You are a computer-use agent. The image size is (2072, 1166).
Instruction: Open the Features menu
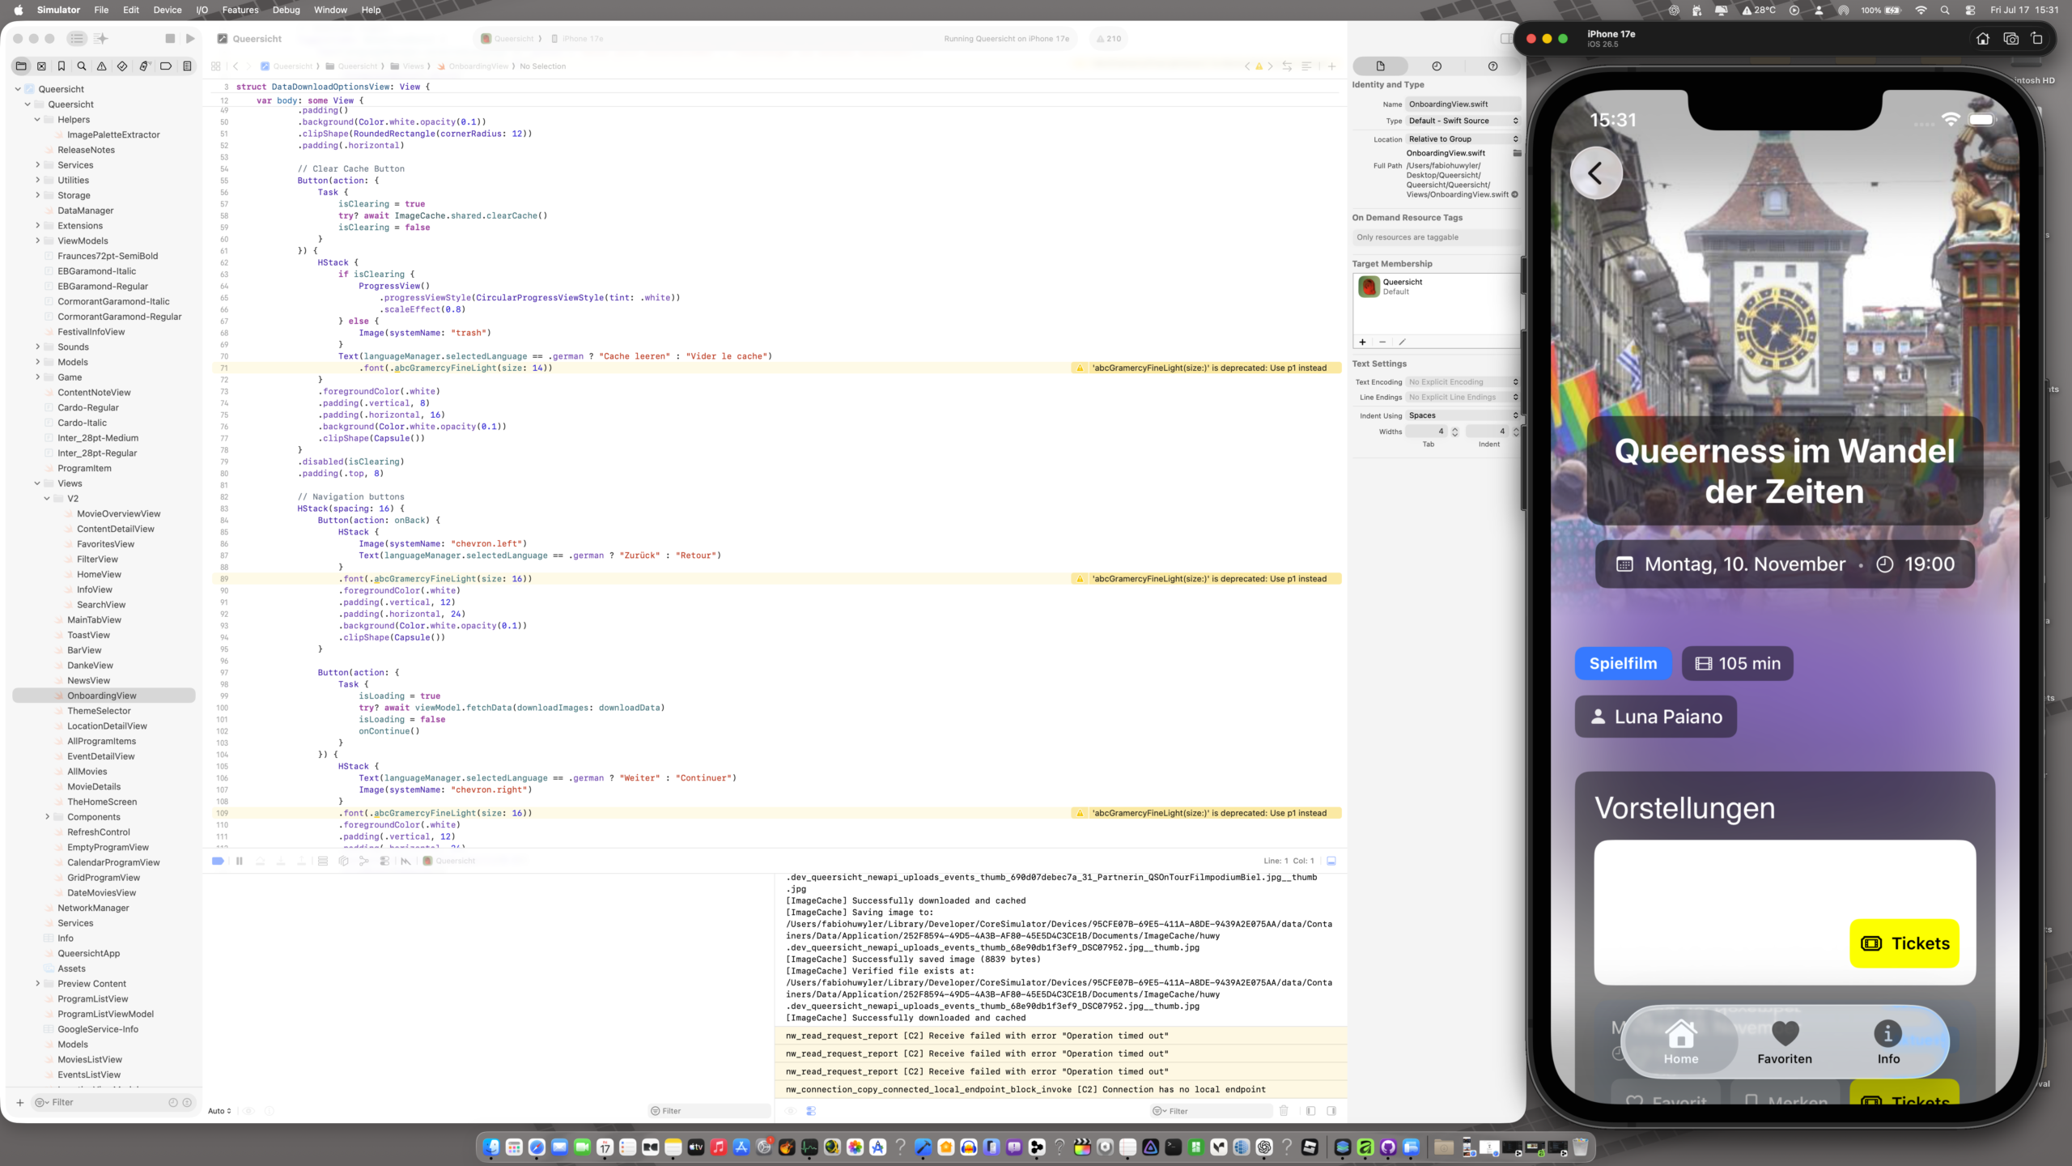(240, 10)
